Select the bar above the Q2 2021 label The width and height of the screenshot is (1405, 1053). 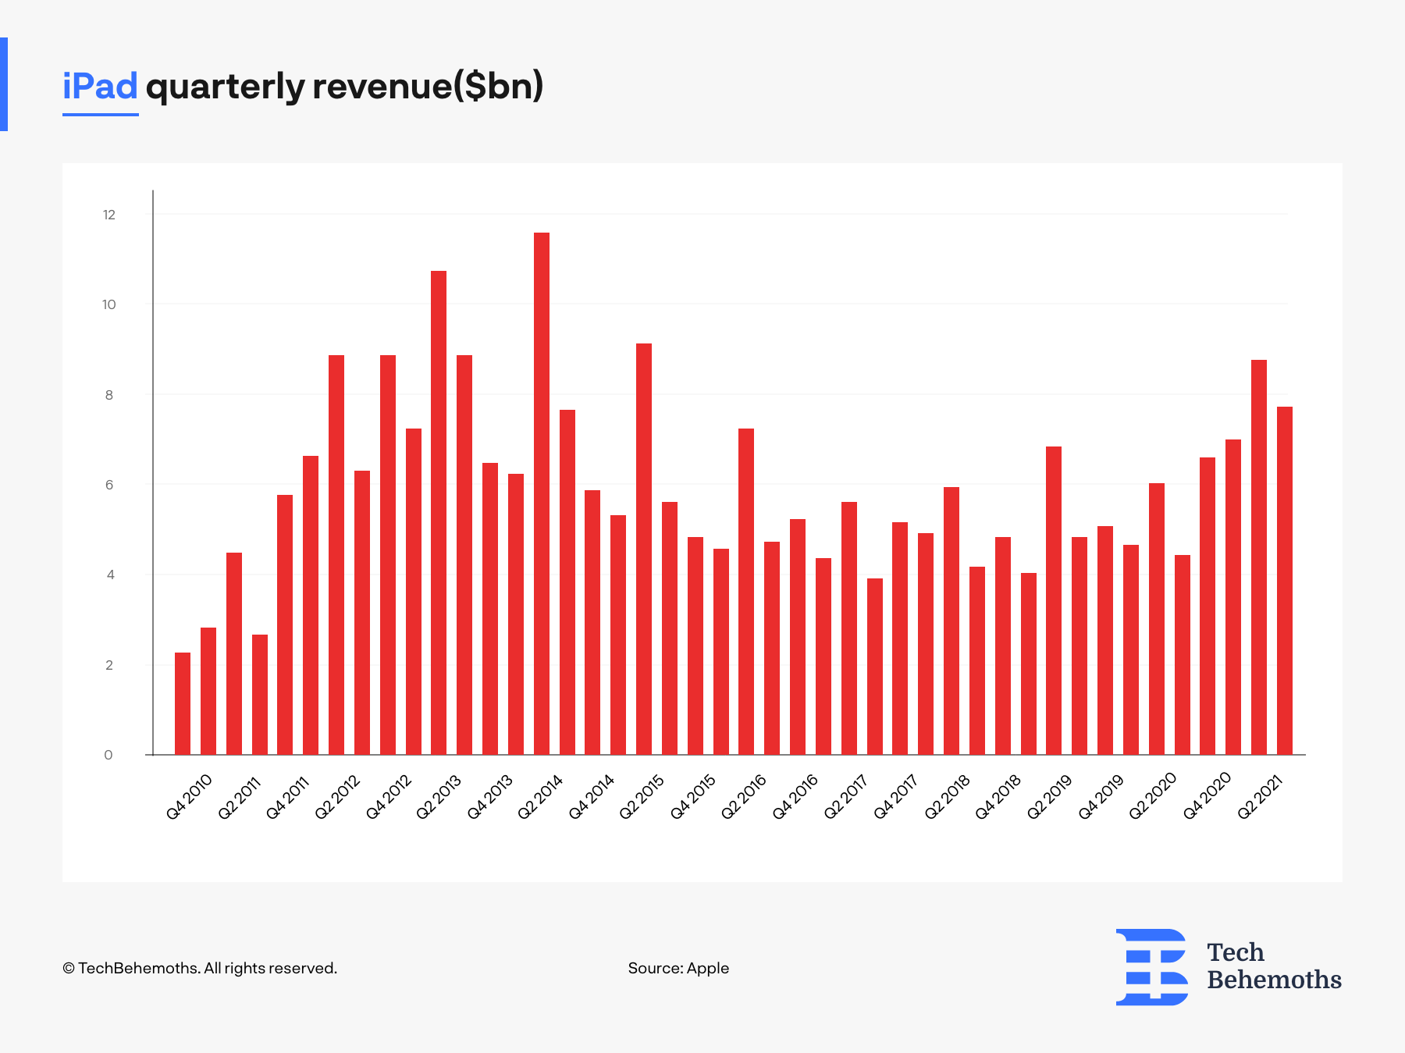coord(1259,557)
